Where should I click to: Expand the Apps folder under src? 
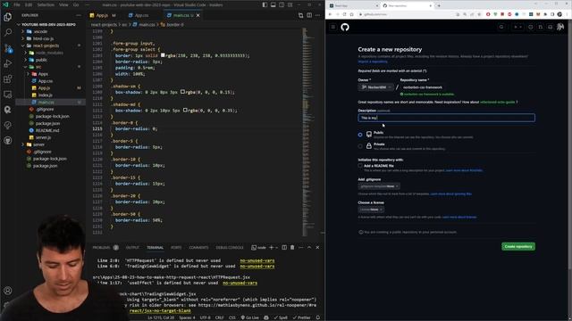coord(43,74)
